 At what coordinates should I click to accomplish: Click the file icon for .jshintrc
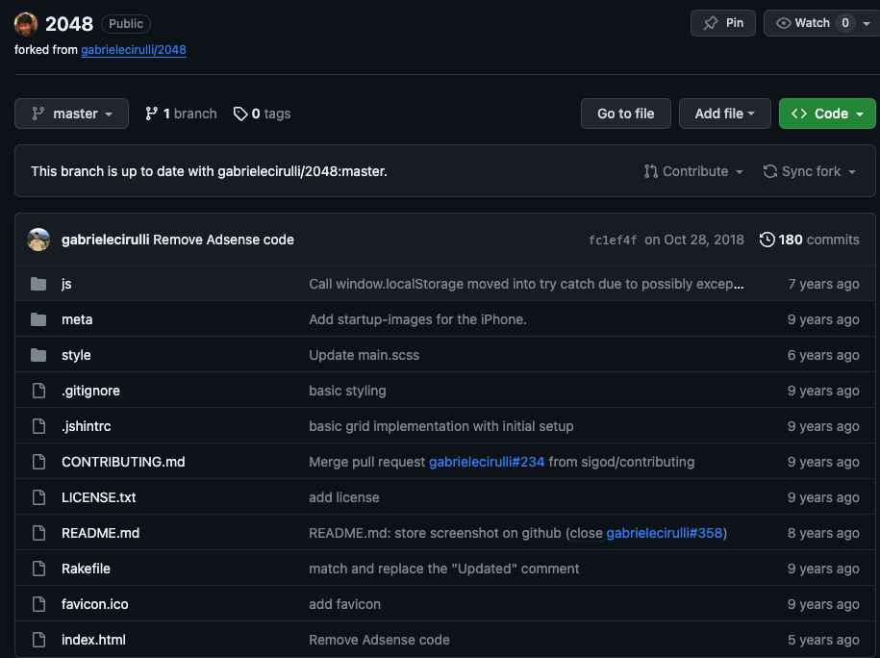point(38,426)
